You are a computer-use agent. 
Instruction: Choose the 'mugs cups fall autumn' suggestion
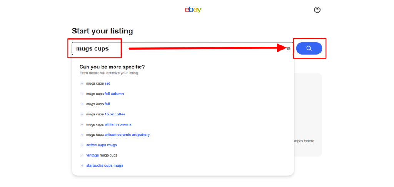(105, 94)
